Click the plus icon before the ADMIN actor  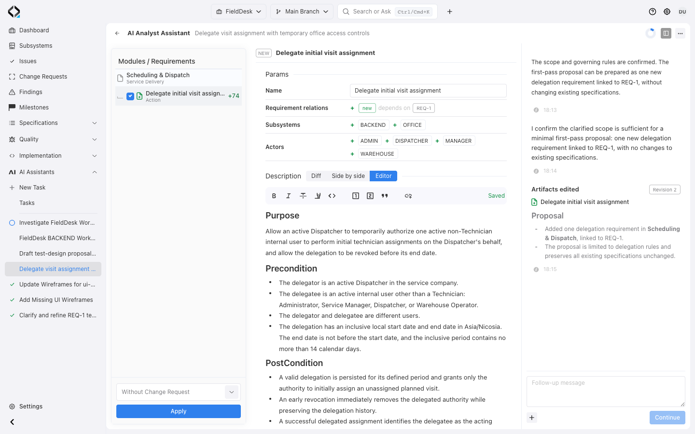352,141
